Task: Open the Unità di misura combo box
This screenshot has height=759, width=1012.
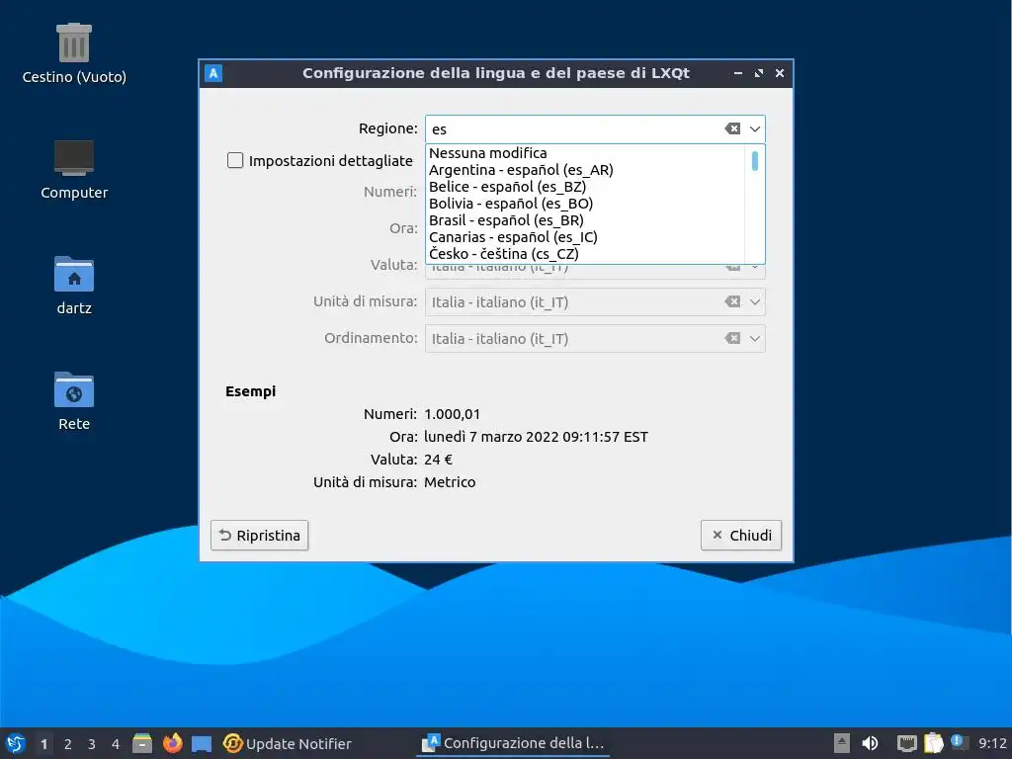Action: coord(595,302)
